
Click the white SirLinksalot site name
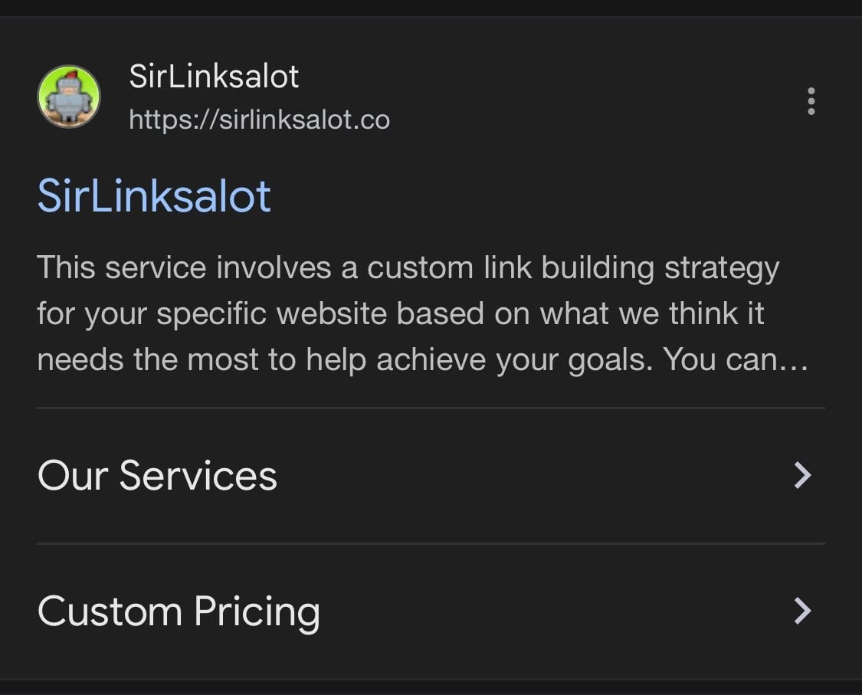tap(214, 77)
